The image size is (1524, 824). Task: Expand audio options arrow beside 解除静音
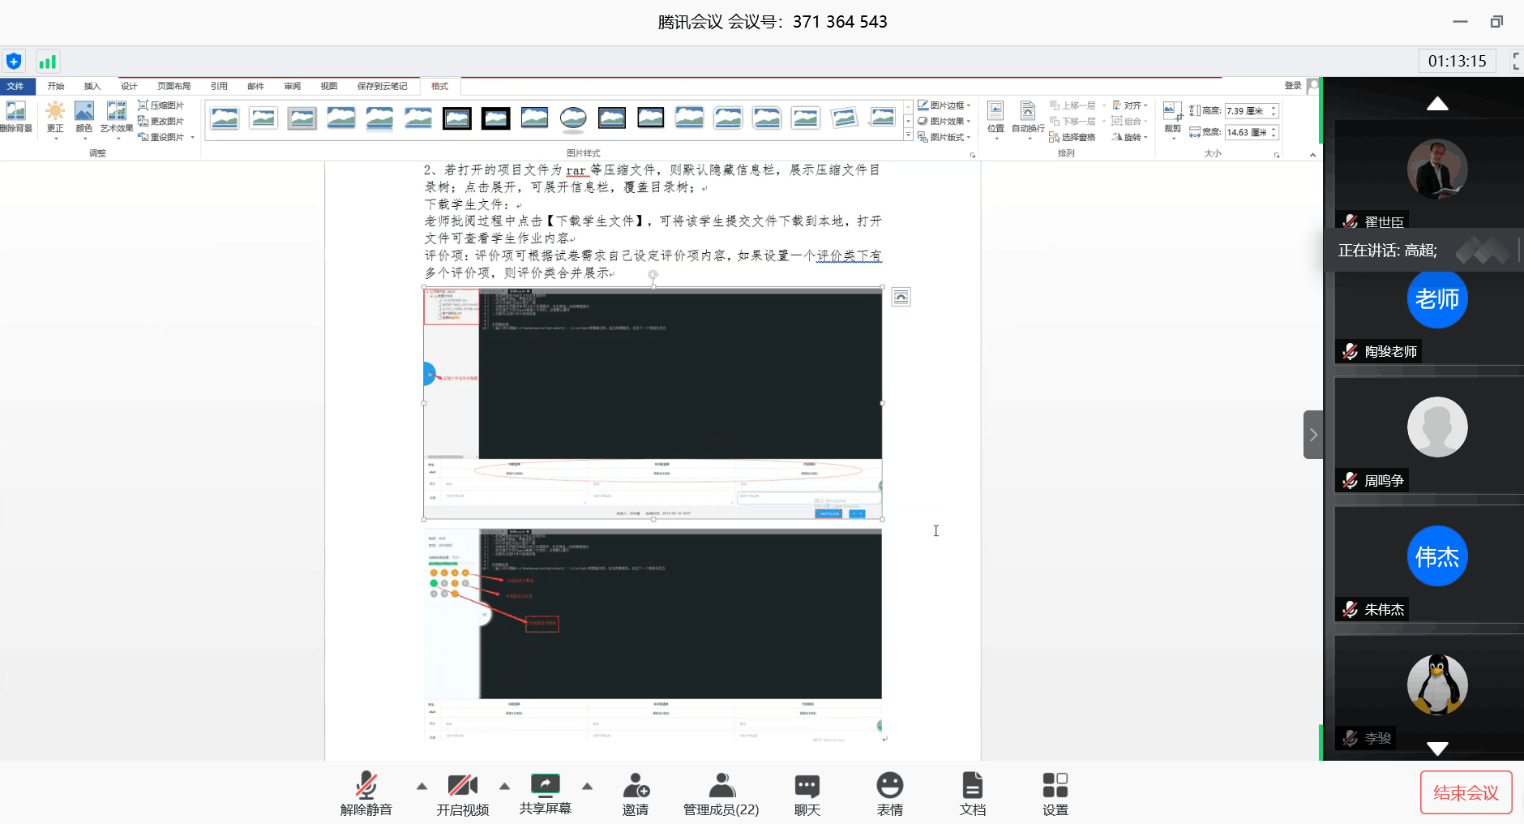tap(422, 786)
